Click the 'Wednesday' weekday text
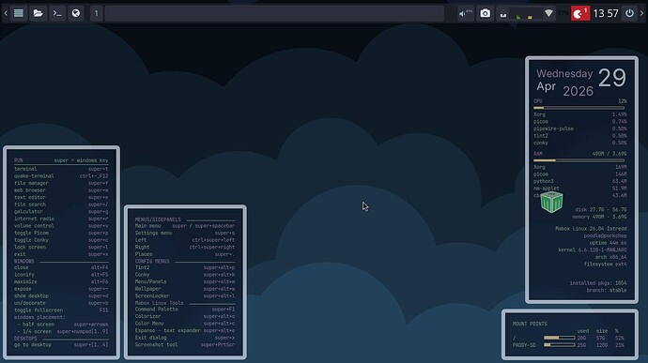 (x=564, y=74)
